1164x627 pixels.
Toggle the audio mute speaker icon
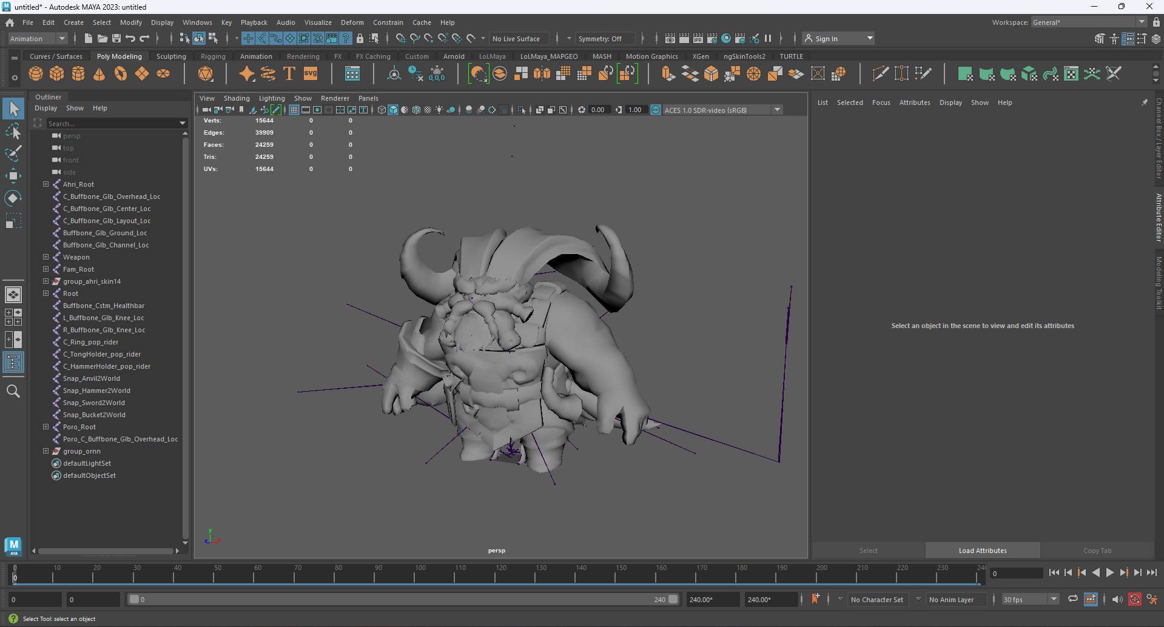1117,599
